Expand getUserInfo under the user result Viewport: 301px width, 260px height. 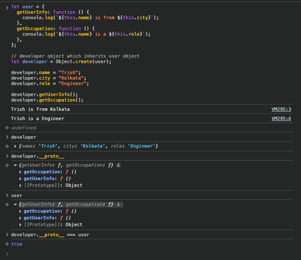21,218
